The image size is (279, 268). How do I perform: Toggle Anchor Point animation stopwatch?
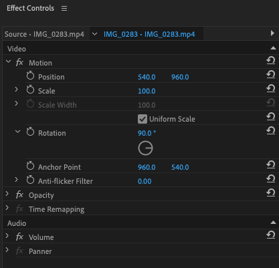30,166
